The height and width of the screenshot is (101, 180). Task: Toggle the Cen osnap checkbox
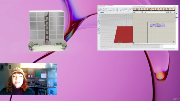point(106,50)
